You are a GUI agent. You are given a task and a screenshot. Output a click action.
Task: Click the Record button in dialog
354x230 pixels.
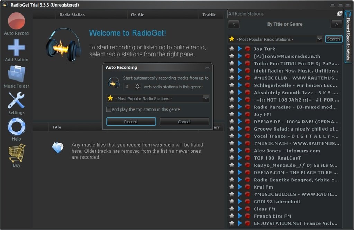coord(131,122)
